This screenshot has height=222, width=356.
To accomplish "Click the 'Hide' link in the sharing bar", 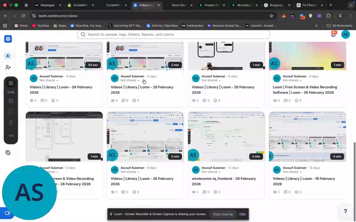I will (x=242, y=214).
